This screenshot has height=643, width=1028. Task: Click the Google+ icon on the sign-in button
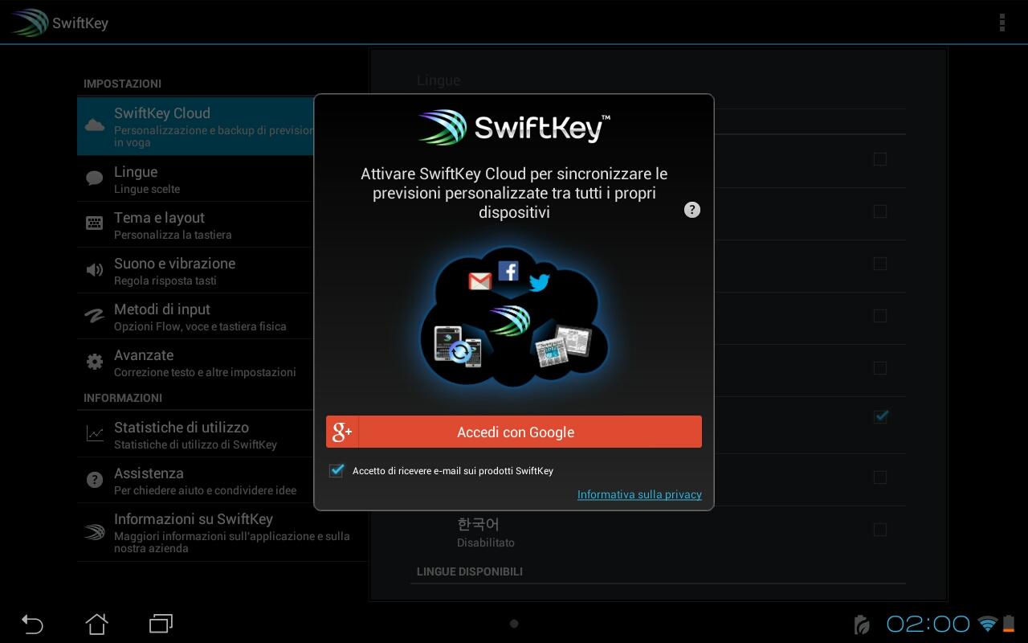pyautogui.click(x=342, y=432)
